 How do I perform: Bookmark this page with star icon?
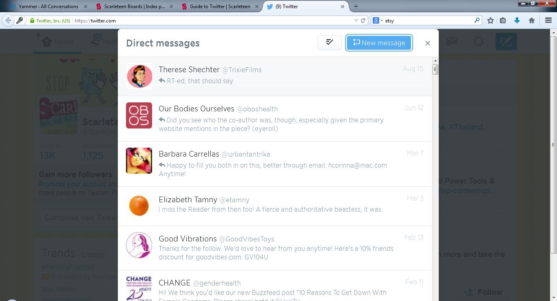(491, 20)
